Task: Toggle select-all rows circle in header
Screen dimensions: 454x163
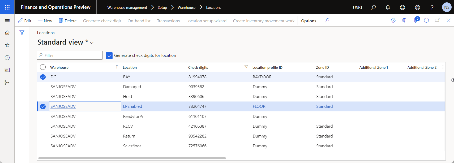Action: coord(43,67)
